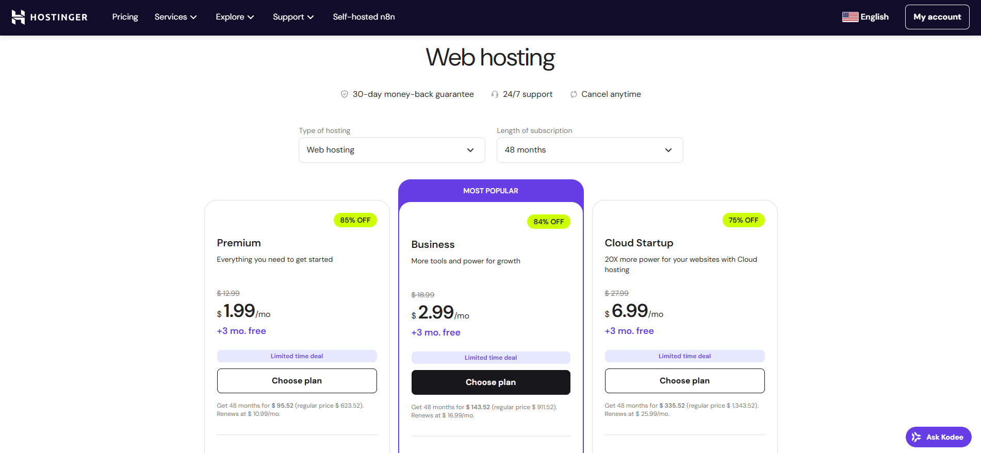
Task: Click the 'Renews at $ 10.99/mo.' note
Action: pos(249,414)
